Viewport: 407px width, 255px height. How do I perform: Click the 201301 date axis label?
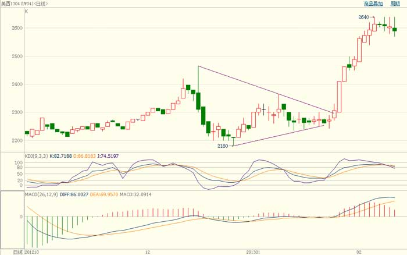pos(253,253)
